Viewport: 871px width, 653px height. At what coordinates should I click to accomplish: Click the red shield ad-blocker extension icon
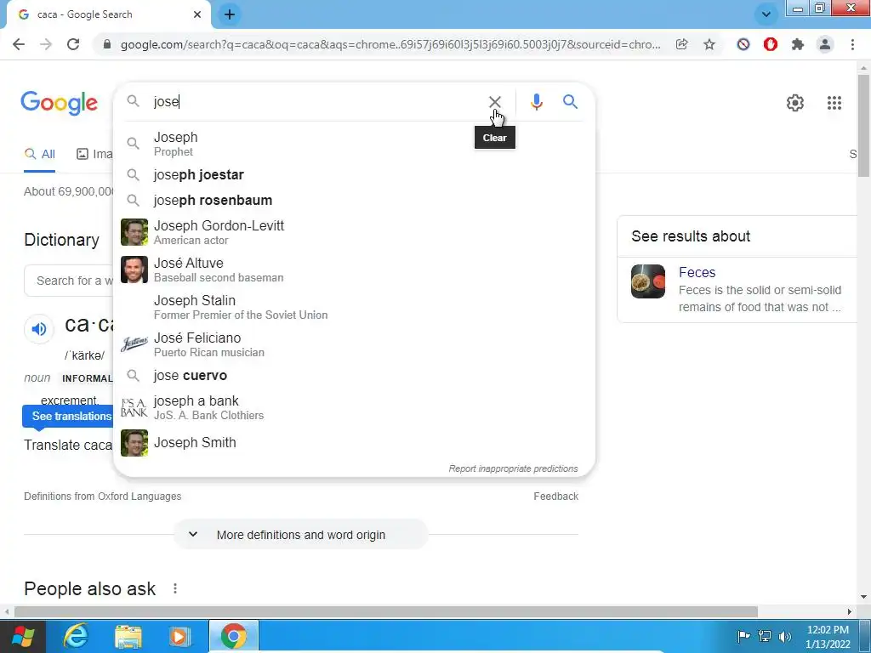pyautogui.click(x=771, y=44)
